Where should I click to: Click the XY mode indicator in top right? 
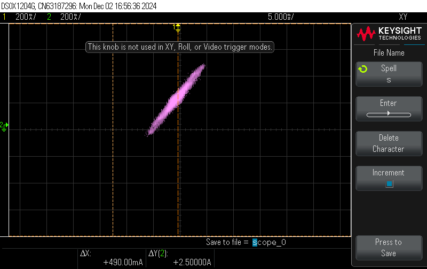pos(403,17)
